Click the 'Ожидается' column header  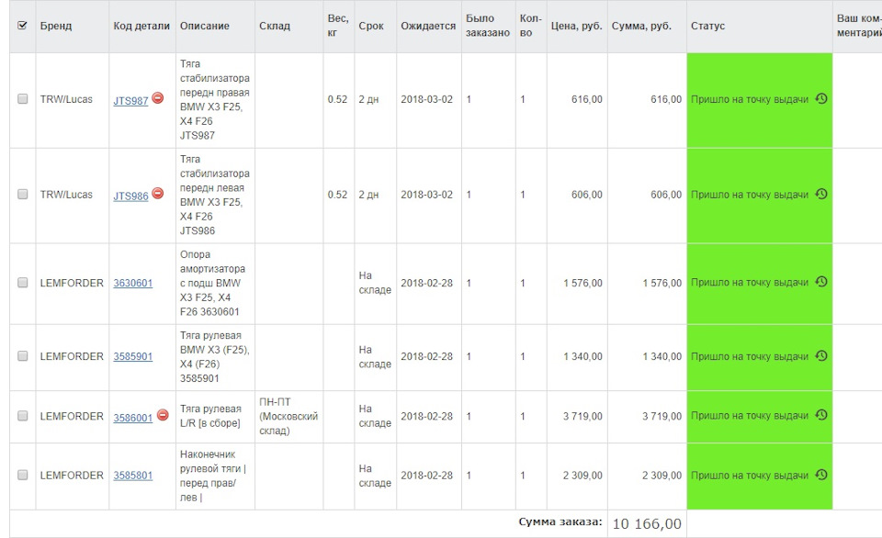tap(428, 26)
